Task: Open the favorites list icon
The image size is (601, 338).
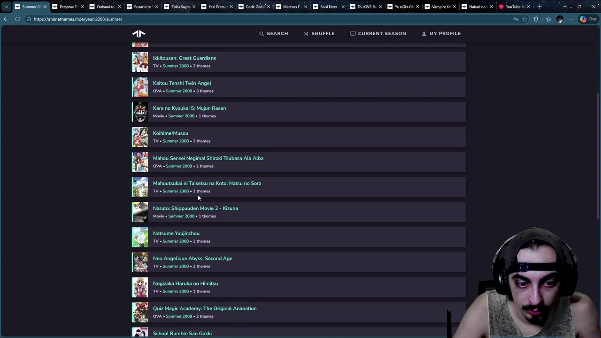Action: pos(548,19)
